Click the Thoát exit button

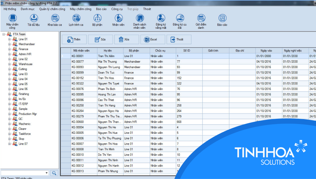point(179,39)
